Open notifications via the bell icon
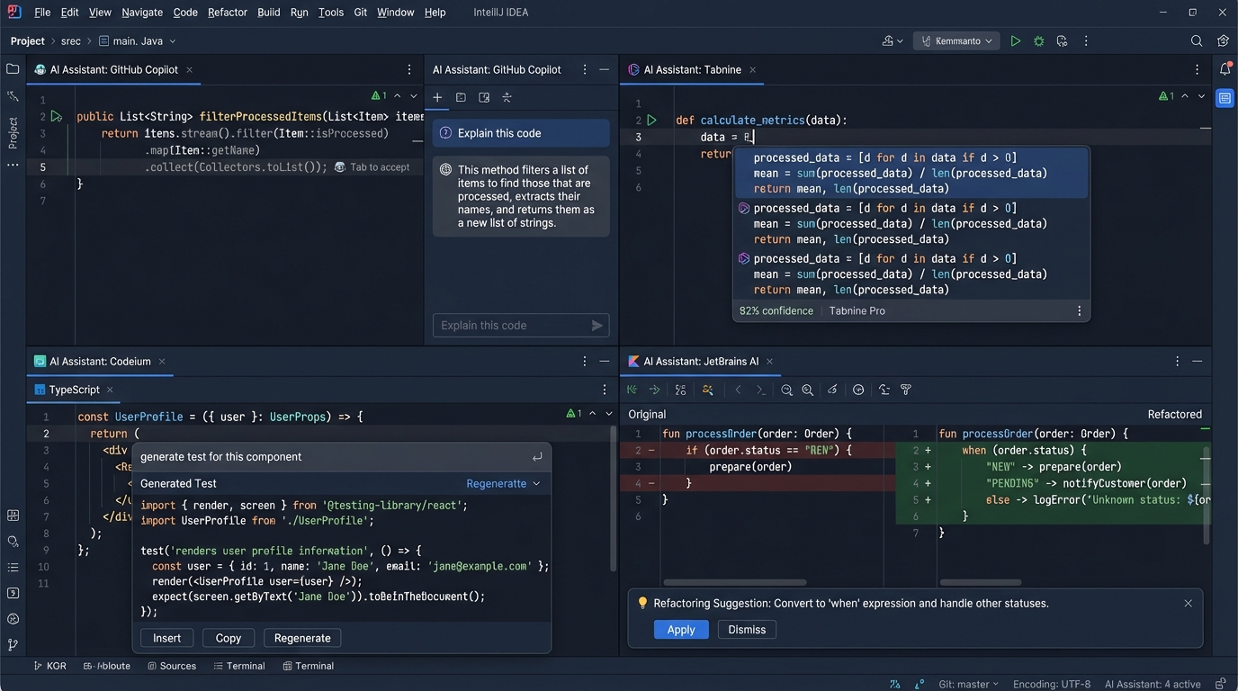This screenshot has height=691, width=1238. (x=1225, y=69)
